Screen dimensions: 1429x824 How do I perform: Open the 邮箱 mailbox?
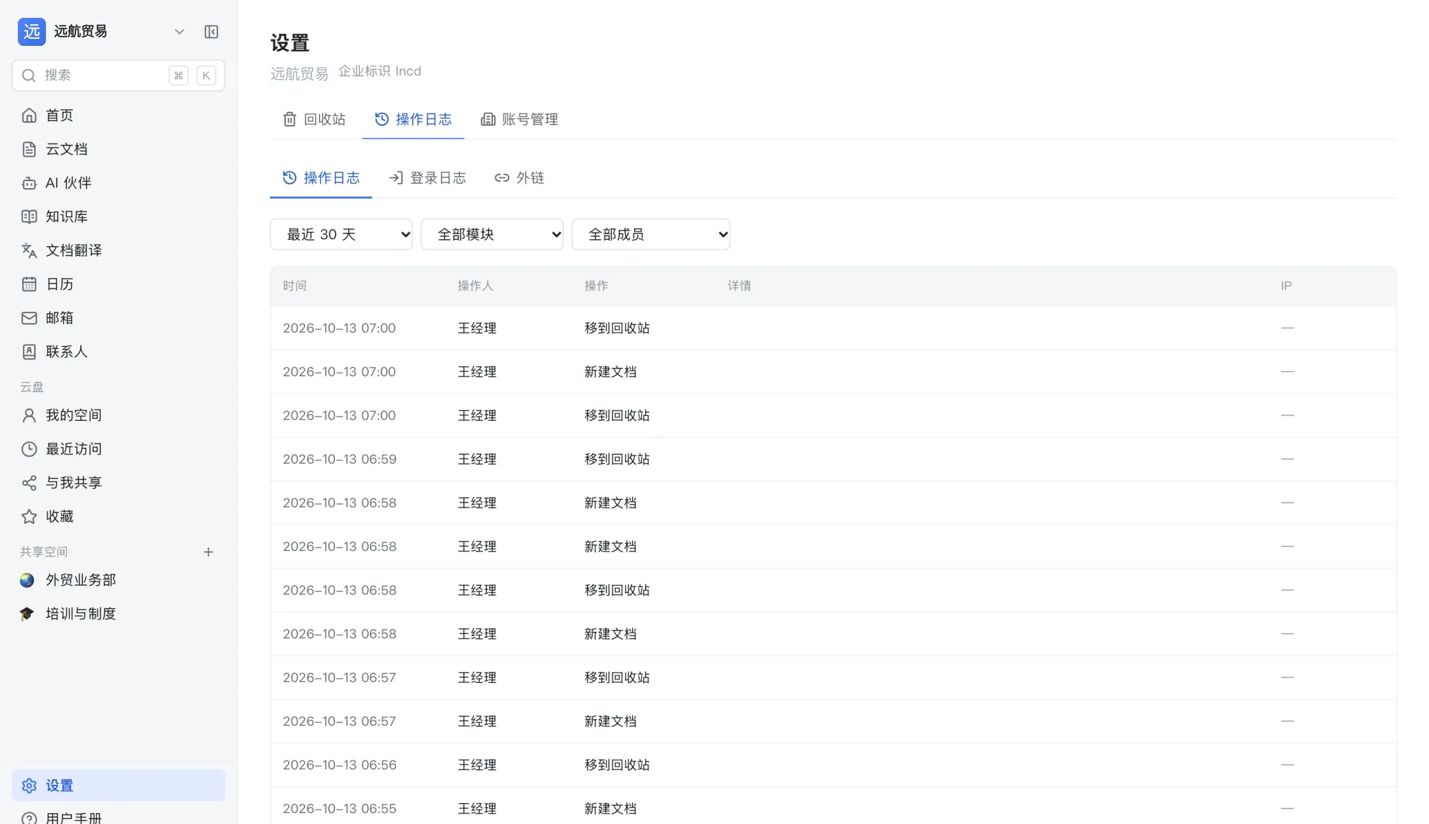[119, 318]
